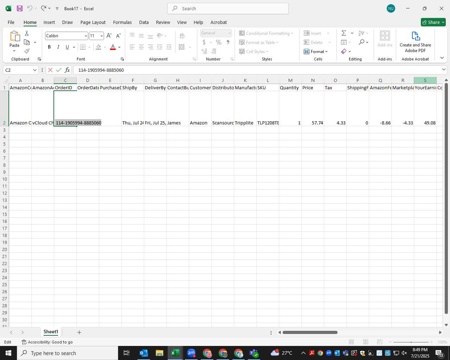Switch to Page Break Preview in status bar
Image resolution: width=450 pixels, height=360 pixels.
pos(379,342)
